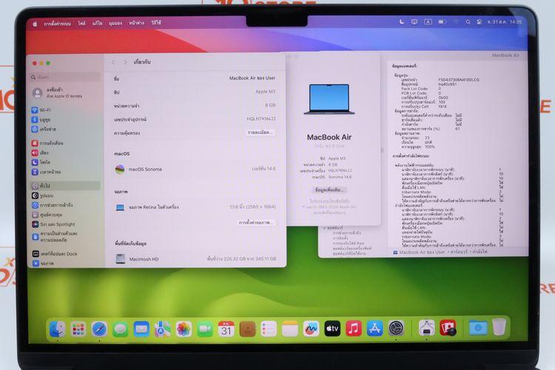
Task: Open the System Settings (การตั้งค่าระบบ) menu
Action: 57,24
